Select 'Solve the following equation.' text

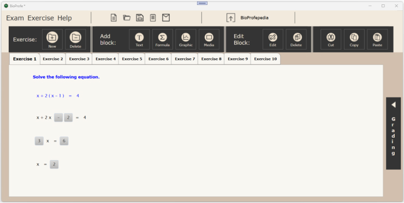(x=66, y=77)
